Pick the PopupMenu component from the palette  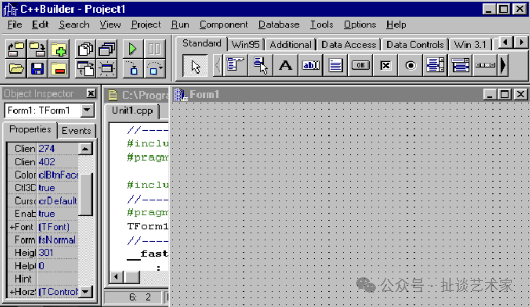[260, 65]
